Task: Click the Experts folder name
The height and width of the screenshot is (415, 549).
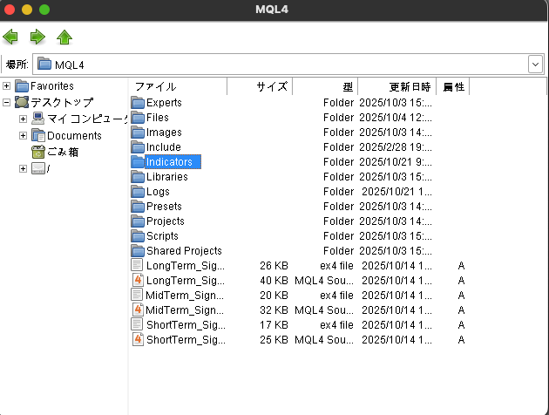Action: pos(164,103)
